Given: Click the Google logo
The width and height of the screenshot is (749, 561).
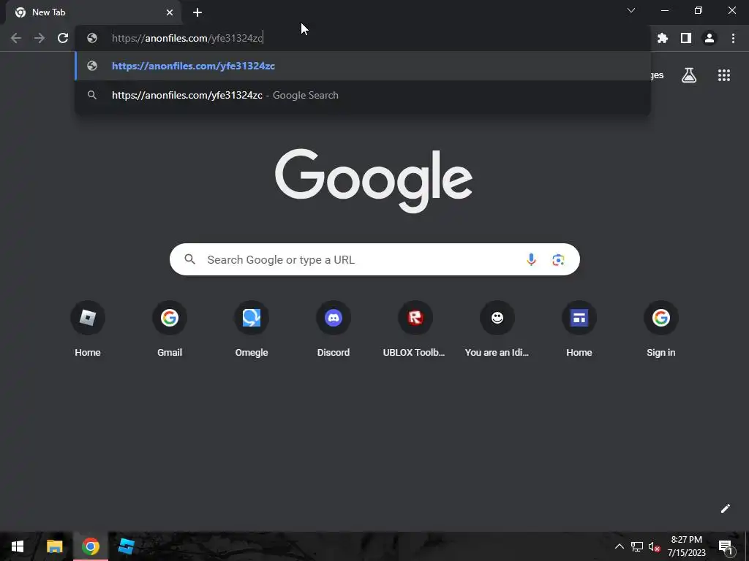Looking at the screenshot, I should [x=374, y=180].
